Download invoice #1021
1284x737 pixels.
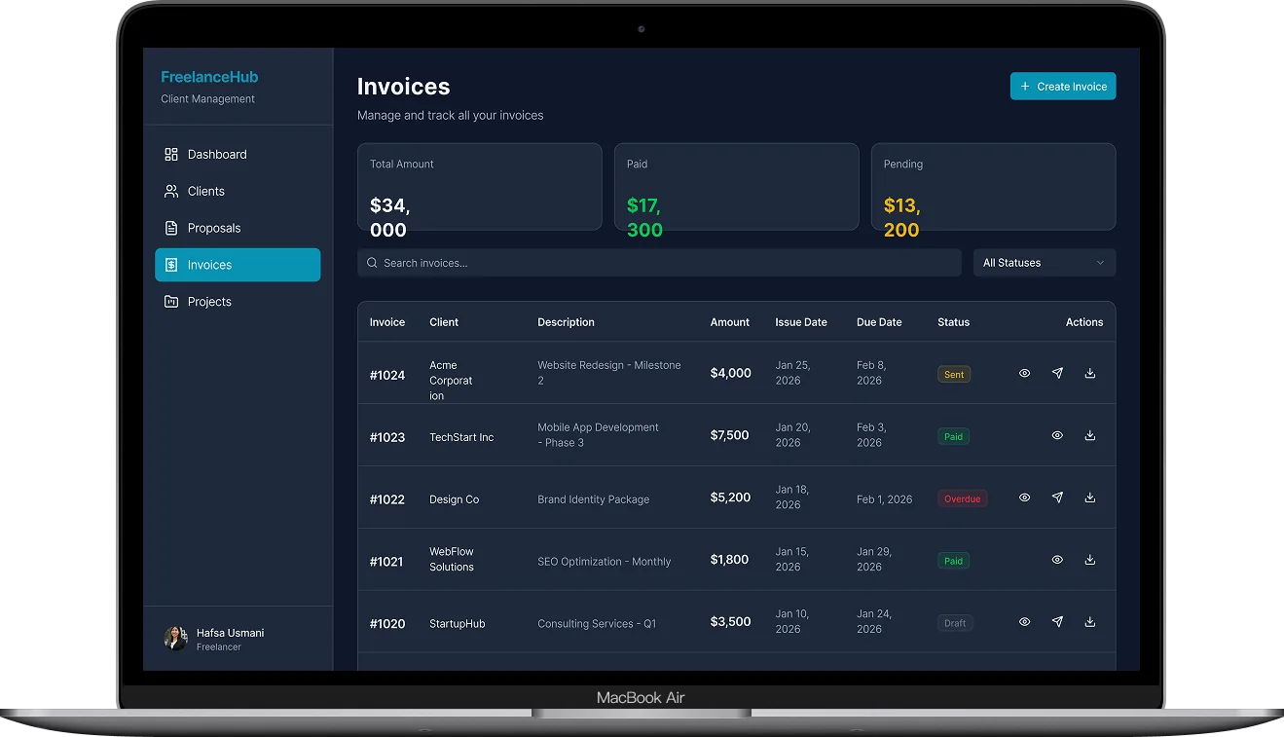click(1090, 560)
